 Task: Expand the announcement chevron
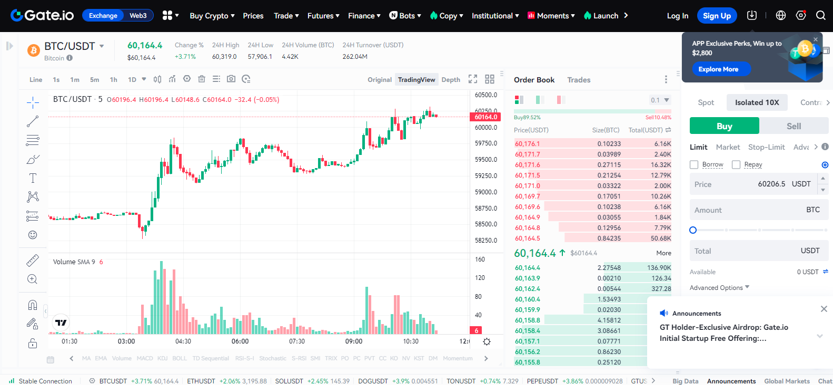[x=820, y=336]
